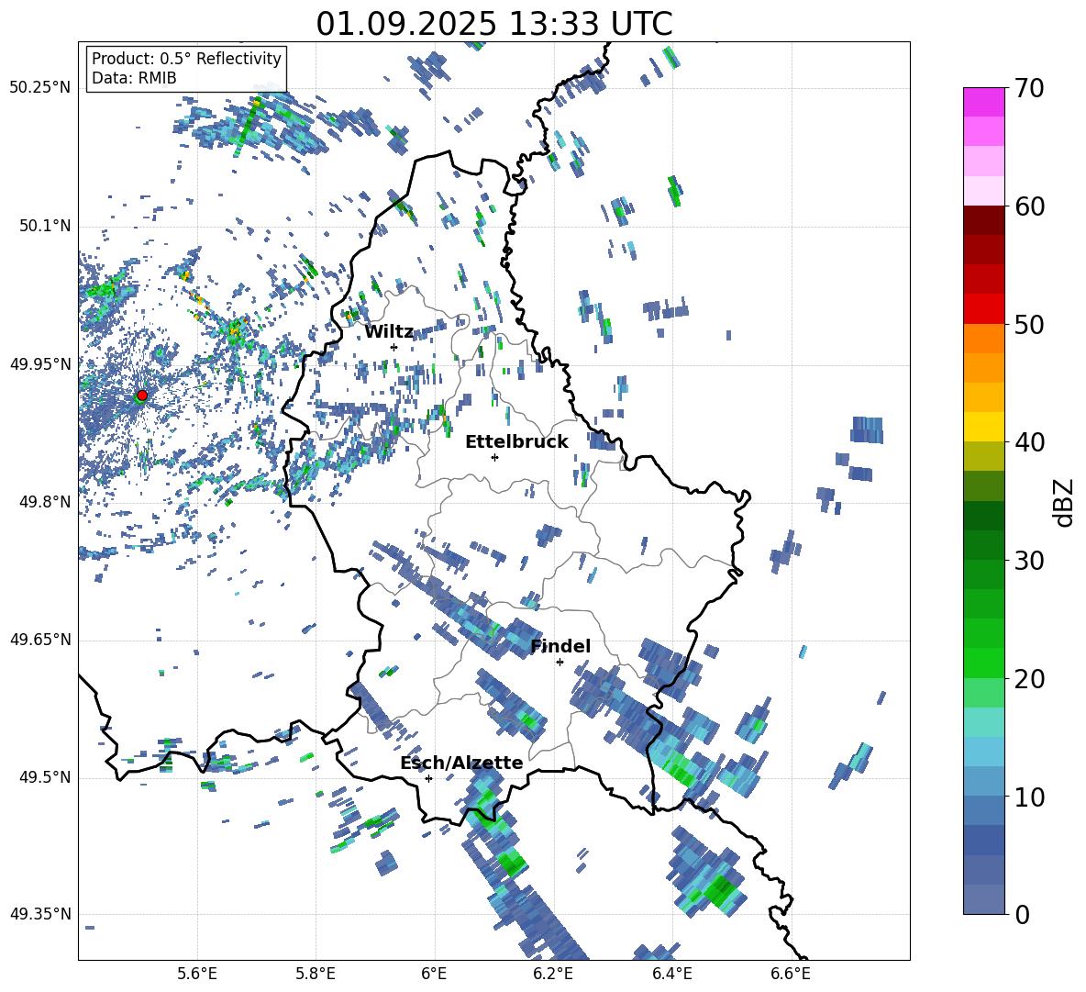Click the 49.65°N latitude label

click(40, 639)
